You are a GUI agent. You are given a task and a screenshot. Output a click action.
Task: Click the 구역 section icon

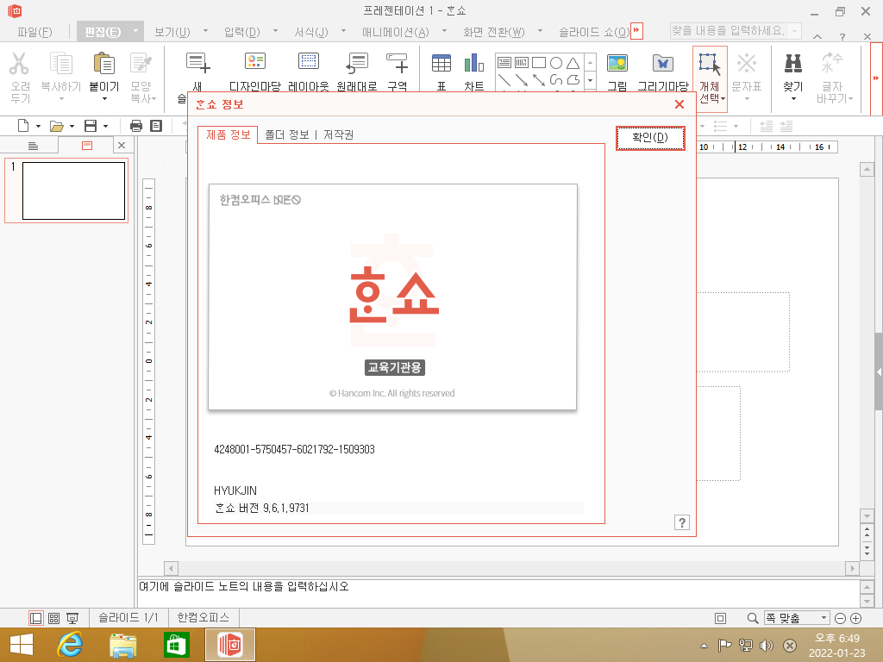[x=397, y=63]
